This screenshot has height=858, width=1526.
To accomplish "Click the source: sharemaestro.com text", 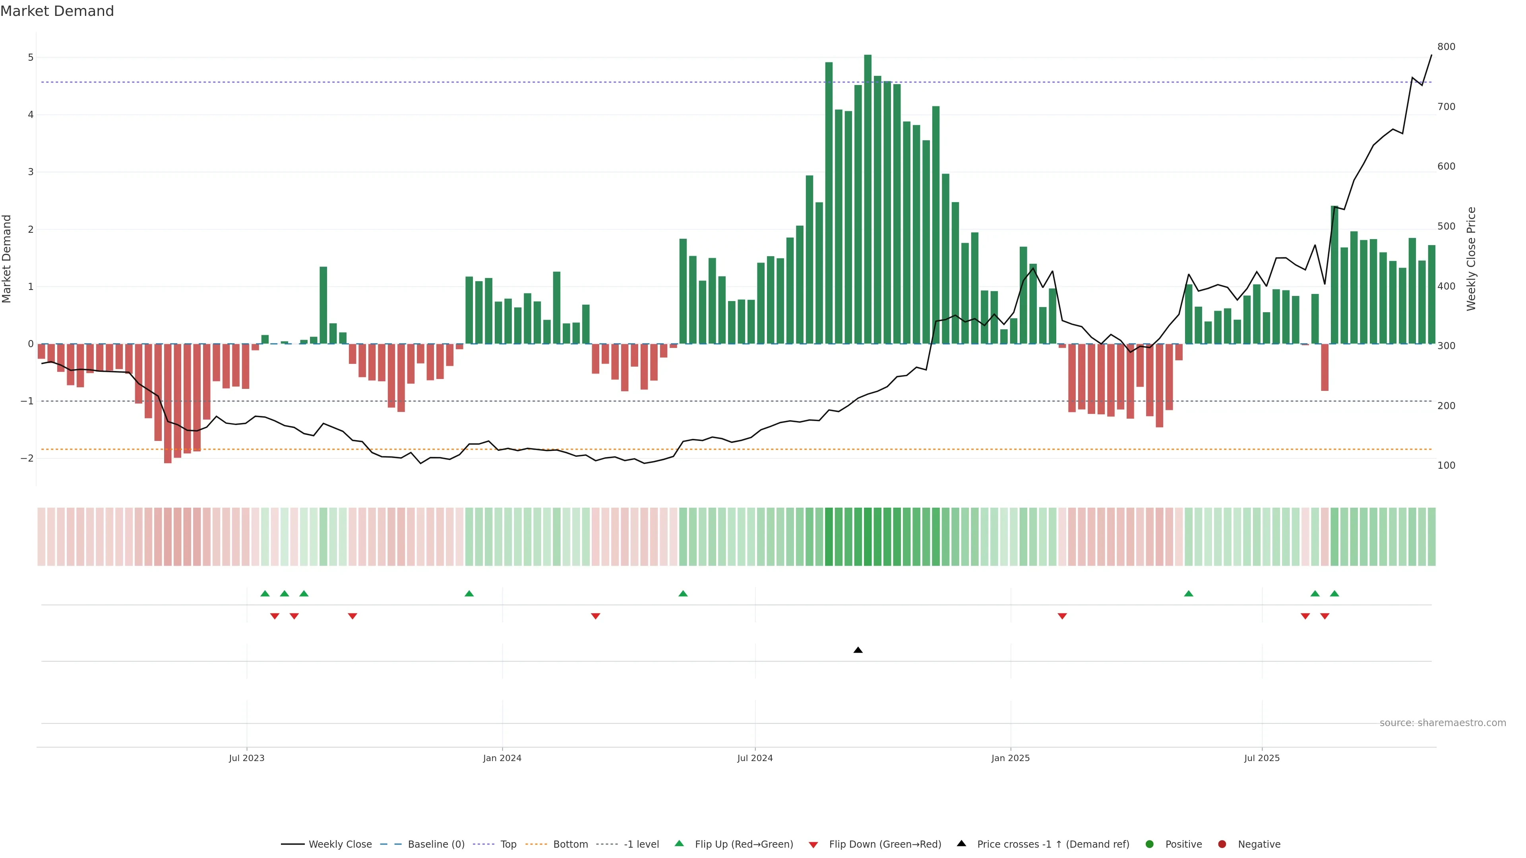I will pyautogui.click(x=1443, y=723).
